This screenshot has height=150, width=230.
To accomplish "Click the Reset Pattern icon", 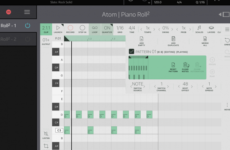I will click(x=173, y=65).
